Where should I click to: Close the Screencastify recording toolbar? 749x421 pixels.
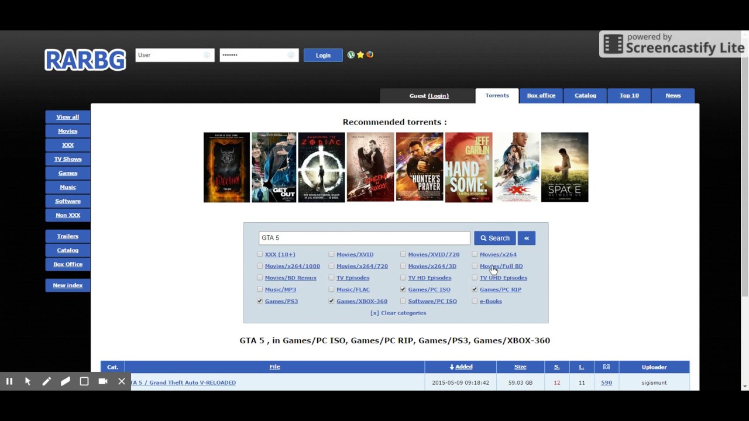pos(122,381)
